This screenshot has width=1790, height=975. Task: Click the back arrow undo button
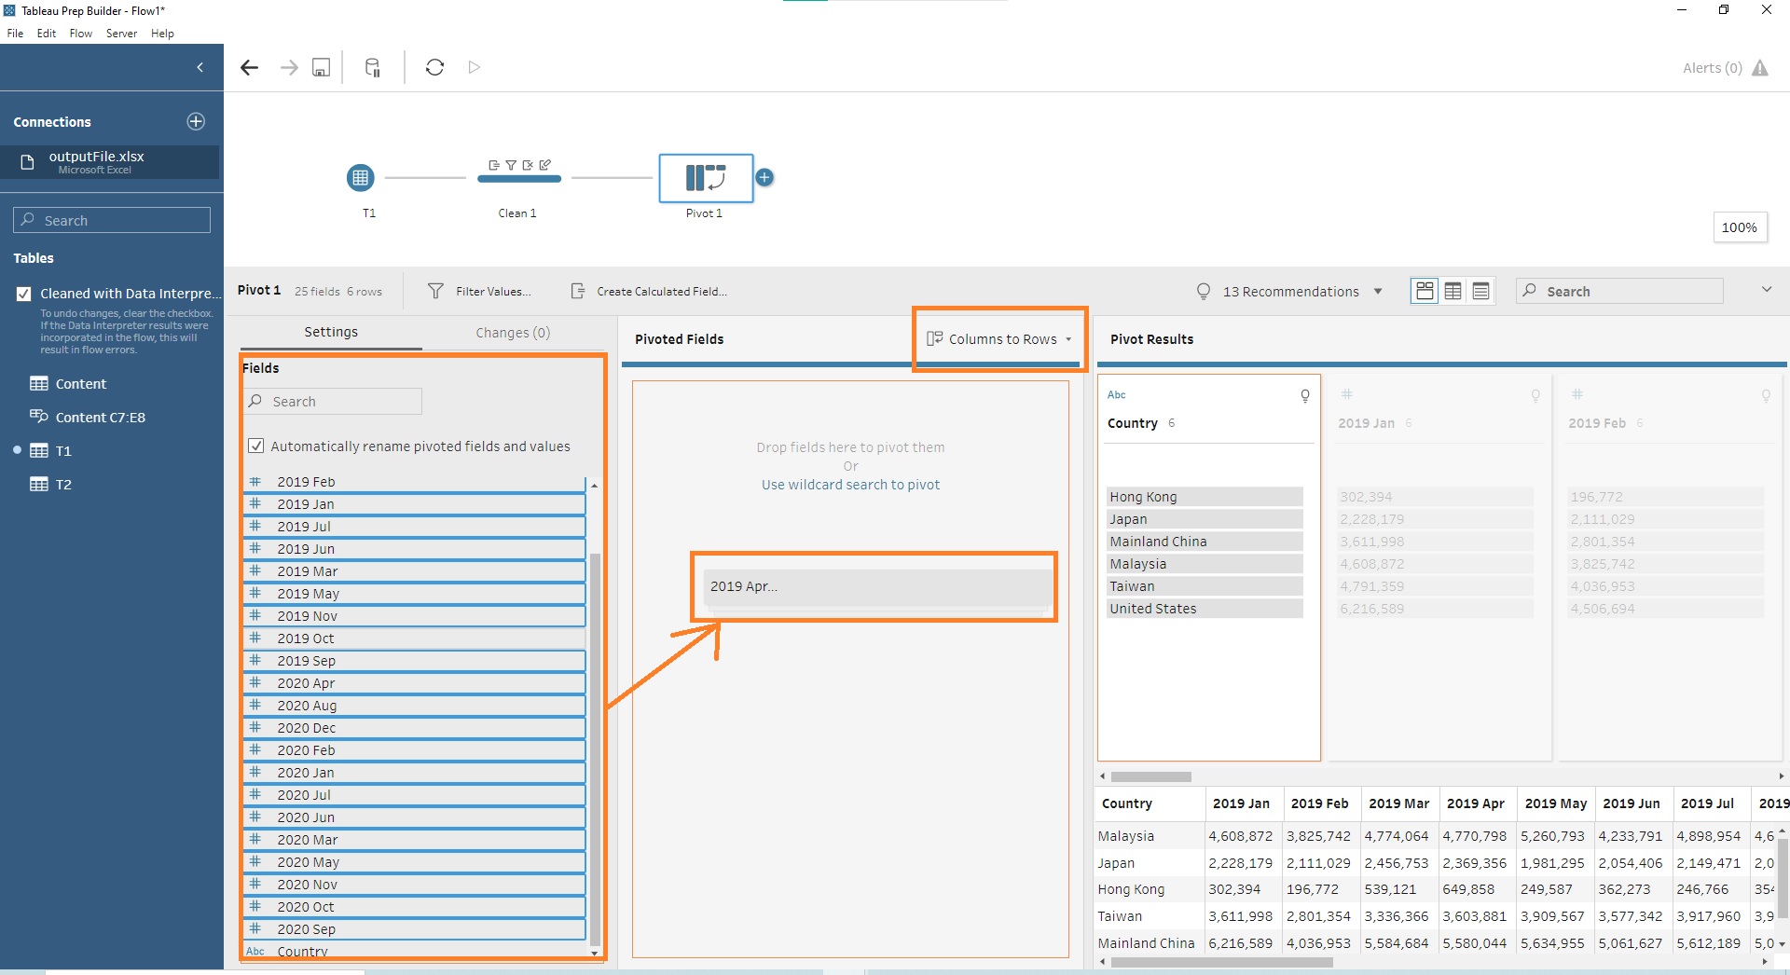click(x=249, y=67)
